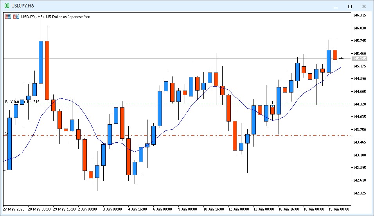
Task: Maximize the USDJPY,H8 chart window
Action: point(350,6)
